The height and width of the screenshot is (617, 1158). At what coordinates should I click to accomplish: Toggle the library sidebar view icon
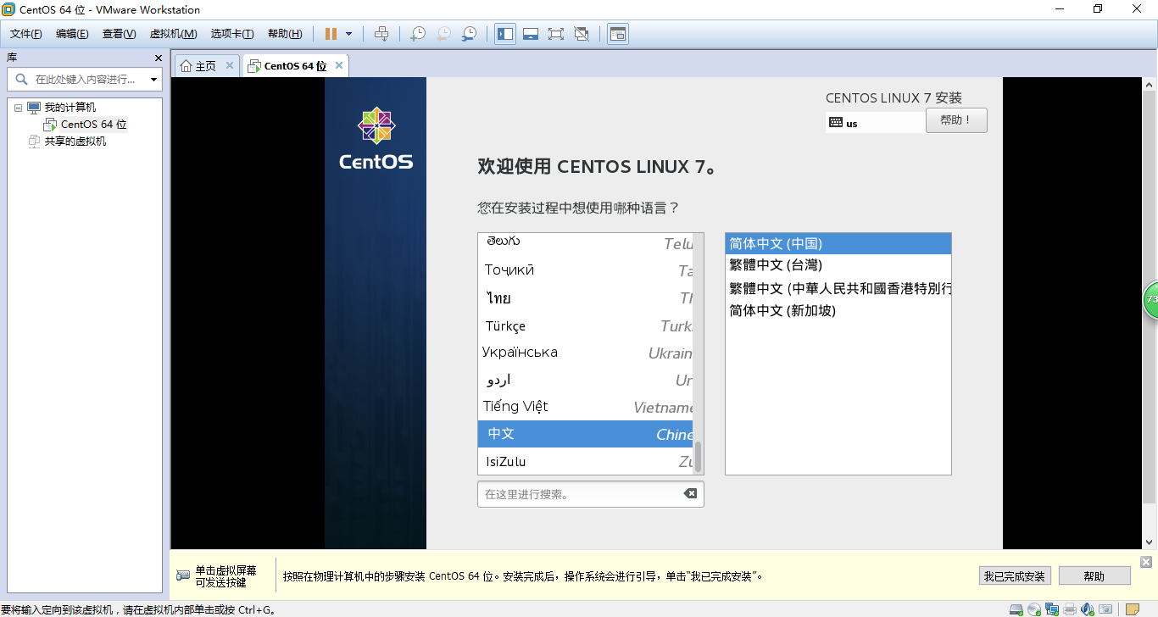505,34
